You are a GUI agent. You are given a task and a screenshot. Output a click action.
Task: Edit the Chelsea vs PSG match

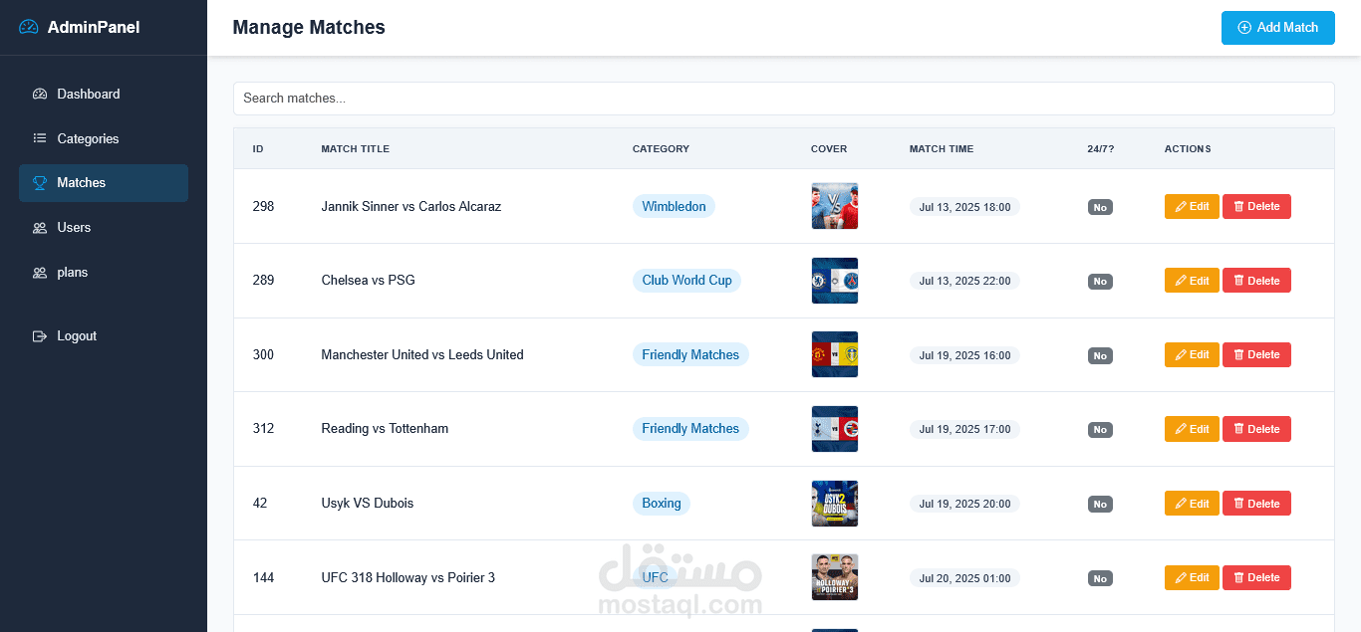[1192, 281]
